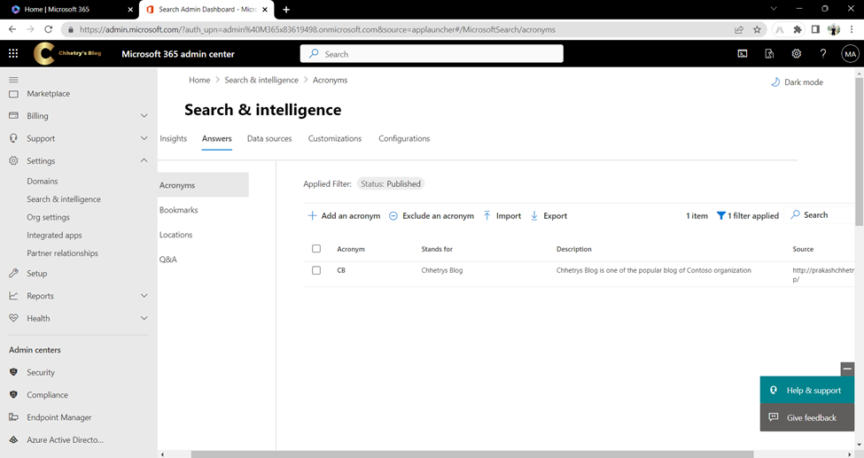Expand the Reports menu chevron
Image resolution: width=864 pixels, height=458 pixels.
(x=144, y=296)
